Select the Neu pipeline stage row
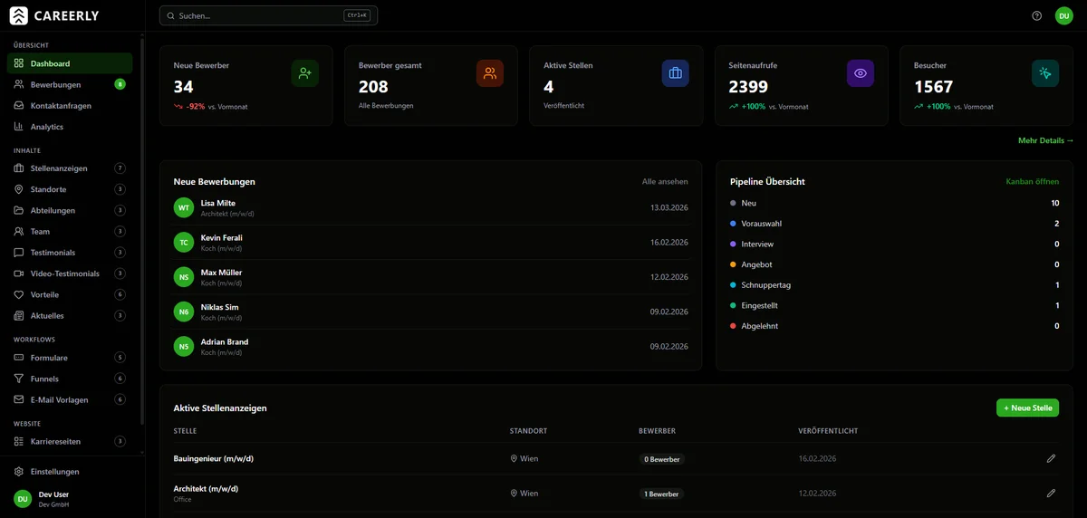This screenshot has height=518, width=1087. [894, 203]
